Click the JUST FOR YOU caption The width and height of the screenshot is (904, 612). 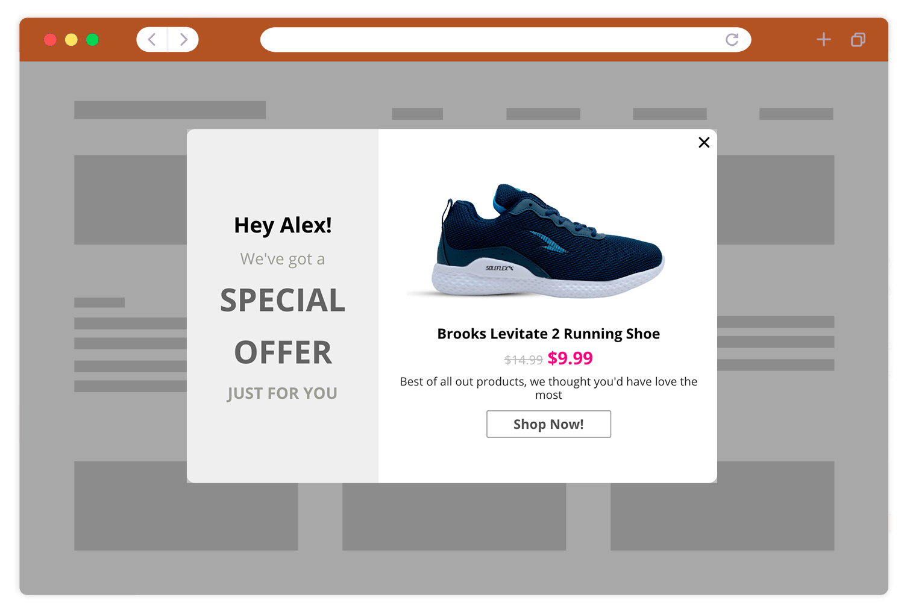tap(282, 393)
